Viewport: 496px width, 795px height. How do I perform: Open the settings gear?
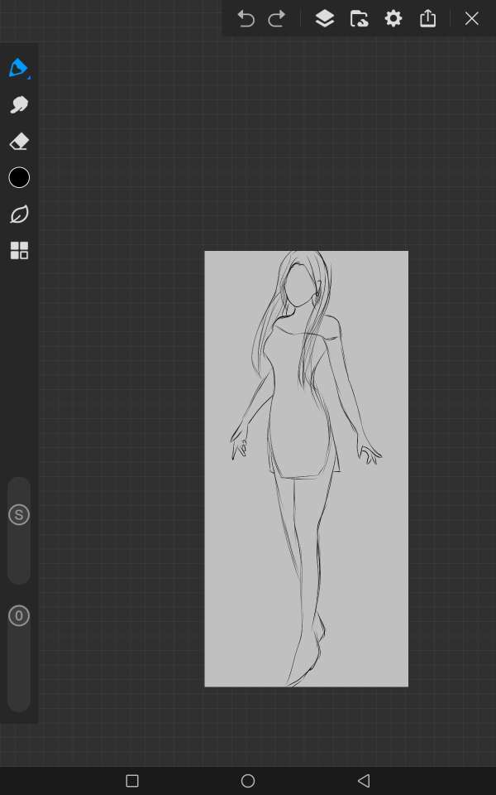tap(393, 18)
